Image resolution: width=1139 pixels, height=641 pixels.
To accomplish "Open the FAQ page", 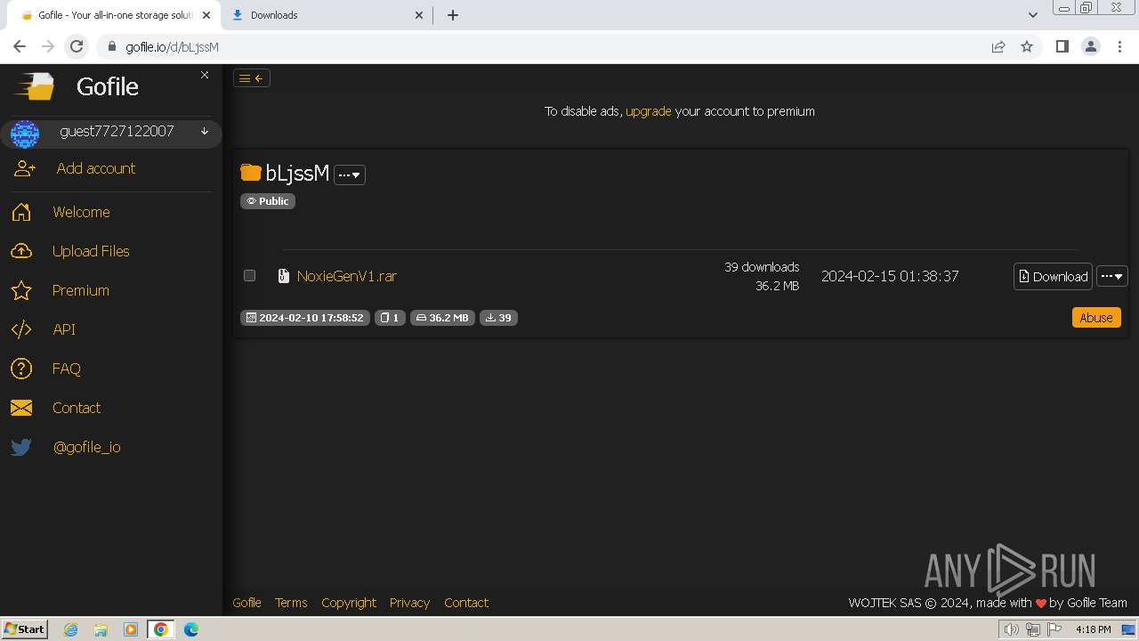I will point(66,369).
